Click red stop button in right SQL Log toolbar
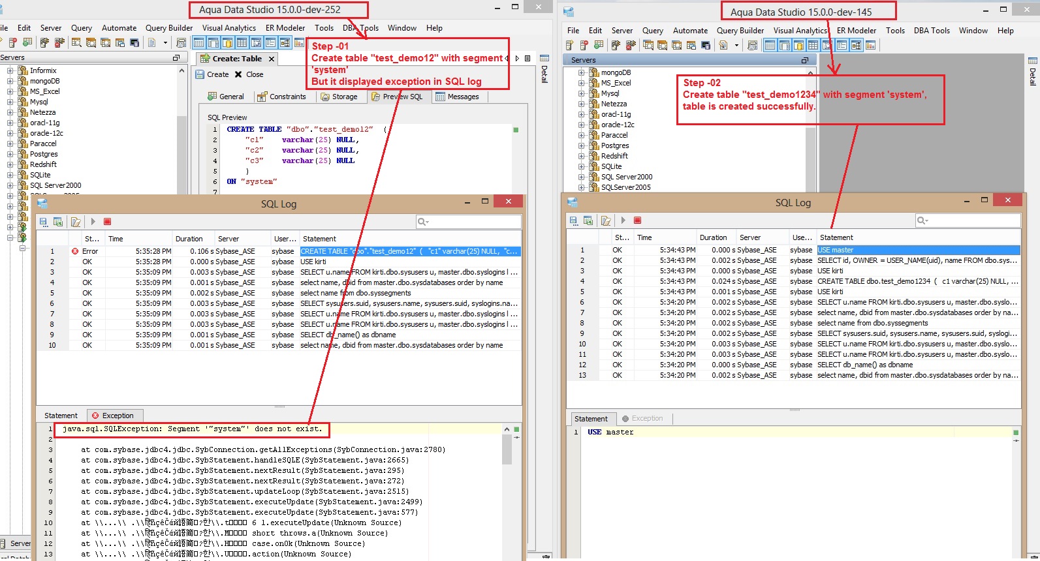The height and width of the screenshot is (561, 1040). [638, 220]
